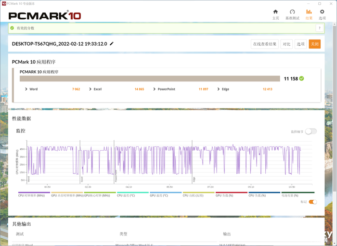Click the 性能数据 section heading

click(22, 118)
